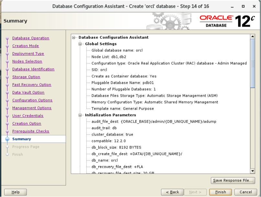The width and height of the screenshot is (261, 197).
Task: Select 'cluster_database: true' row
Action: click(112, 135)
